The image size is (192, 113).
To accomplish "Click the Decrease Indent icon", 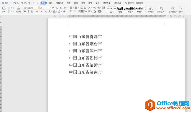I will click(82, 8).
